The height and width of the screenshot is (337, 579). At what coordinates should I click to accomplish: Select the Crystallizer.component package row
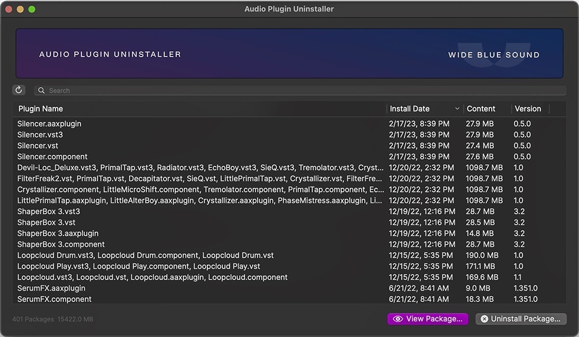289,189
